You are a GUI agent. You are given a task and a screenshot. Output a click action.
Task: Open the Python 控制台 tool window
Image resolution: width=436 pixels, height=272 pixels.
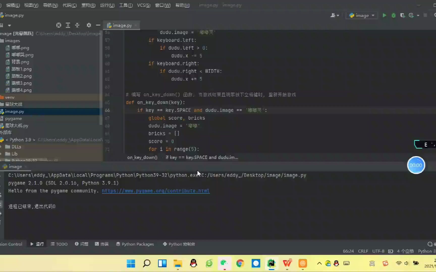[x=179, y=244]
